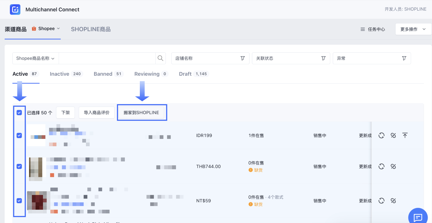Click the sync icon in NT$59 row

381,201
